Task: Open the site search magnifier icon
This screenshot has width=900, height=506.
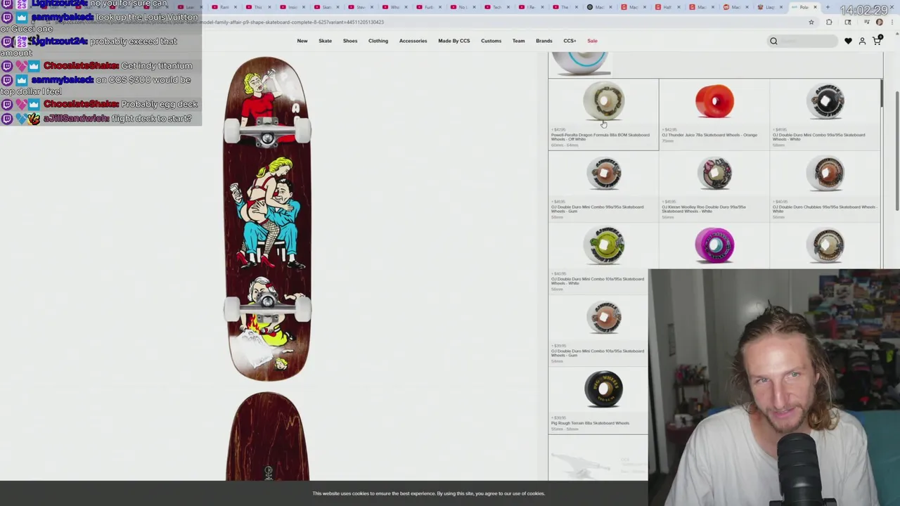Action: 773,41
